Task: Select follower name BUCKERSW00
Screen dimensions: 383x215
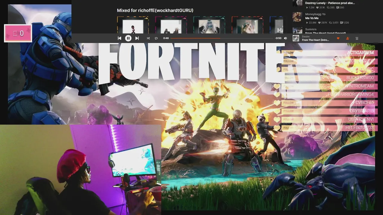Action: click(x=360, y=78)
